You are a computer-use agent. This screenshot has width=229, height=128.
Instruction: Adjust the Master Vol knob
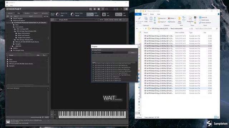click(x=58, y=14)
